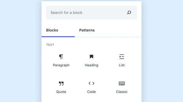This screenshot has width=183, height=102.
Task: Select the List bullet icon
Action: 122,57
